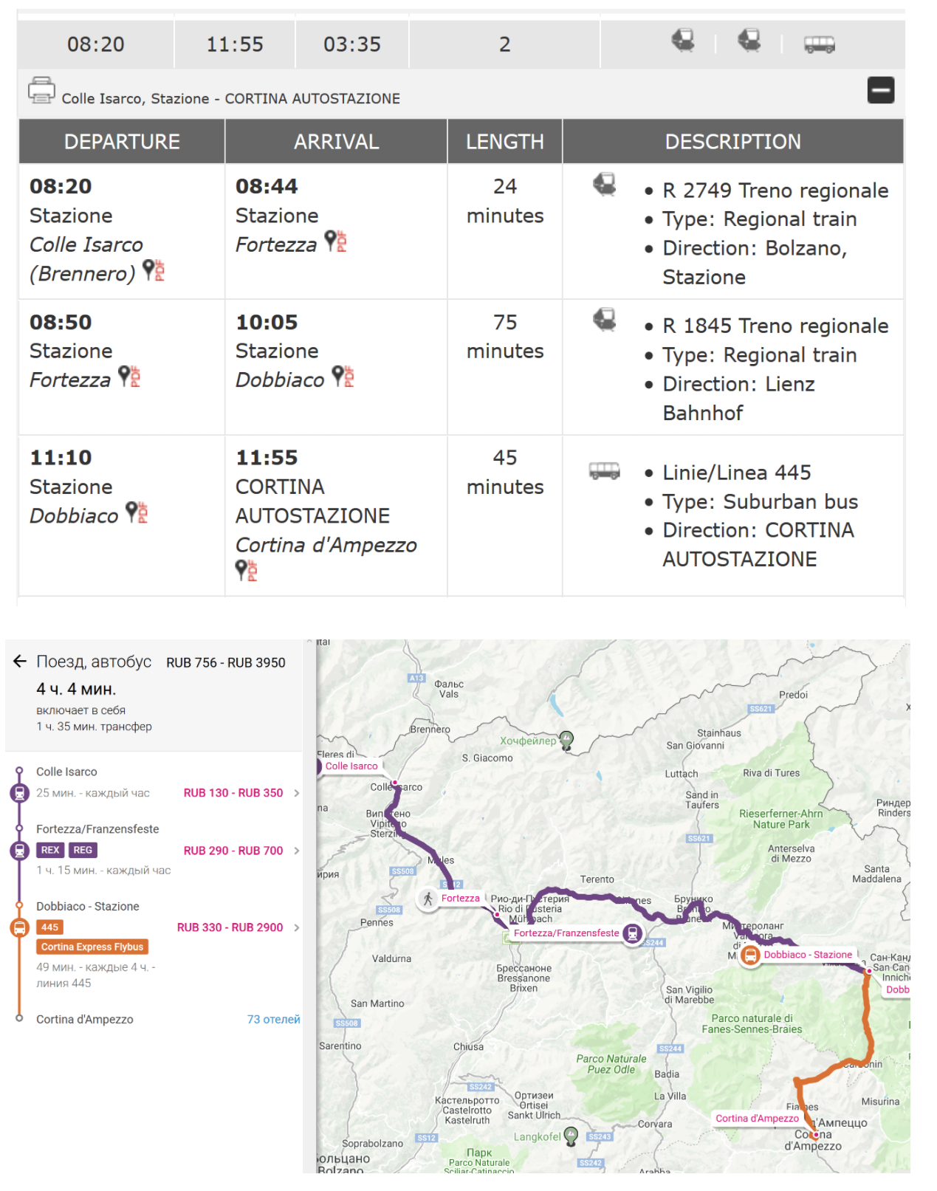The height and width of the screenshot is (1191, 937).
Task: Expand the RUB 330 - RUB 2900 fare chevron
Action: pyautogui.click(x=297, y=927)
